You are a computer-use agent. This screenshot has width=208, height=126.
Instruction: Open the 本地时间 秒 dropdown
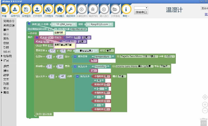[x=107, y=109]
